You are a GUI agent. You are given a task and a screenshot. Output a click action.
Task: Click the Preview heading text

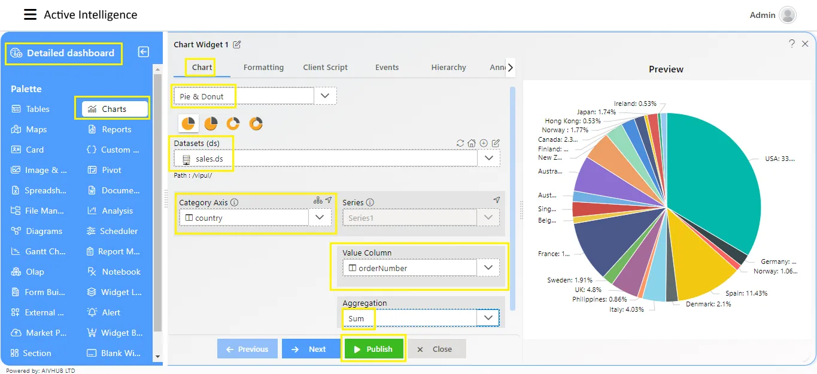[666, 69]
